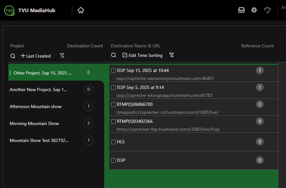The height and width of the screenshot is (188, 286).
Task: Open the project filter funnel icon
Action: point(62,56)
